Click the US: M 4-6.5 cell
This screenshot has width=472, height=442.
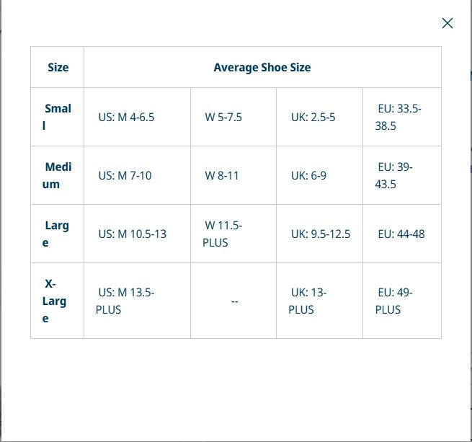click(x=126, y=117)
